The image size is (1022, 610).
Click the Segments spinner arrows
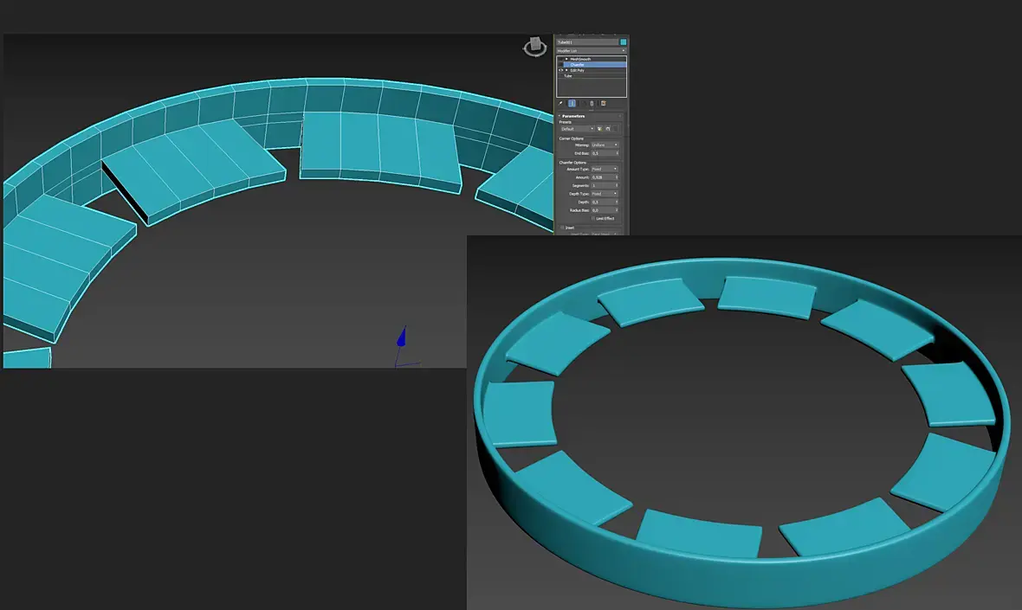pos(617,185)
